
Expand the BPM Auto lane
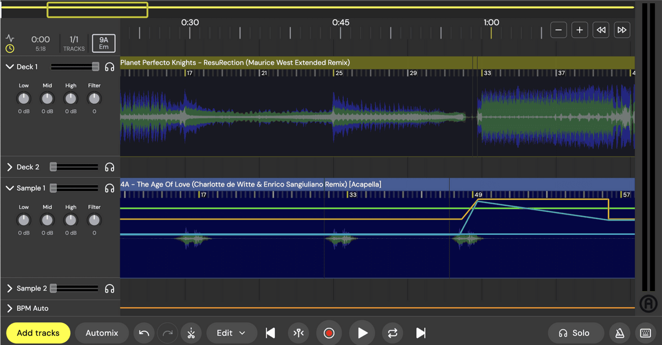click(9, 308)
